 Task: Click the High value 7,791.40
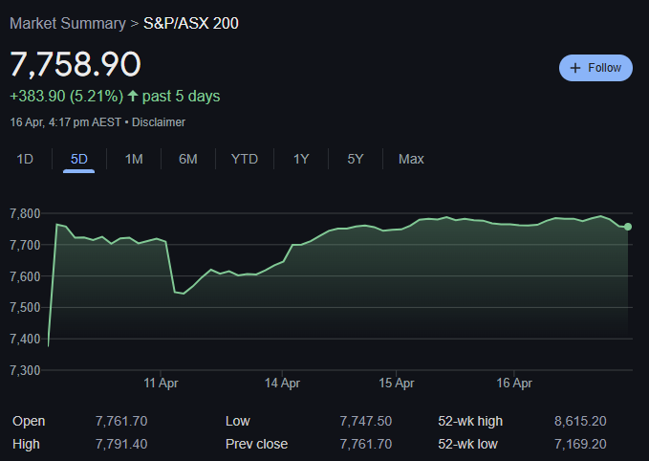[x=121, y=444]
